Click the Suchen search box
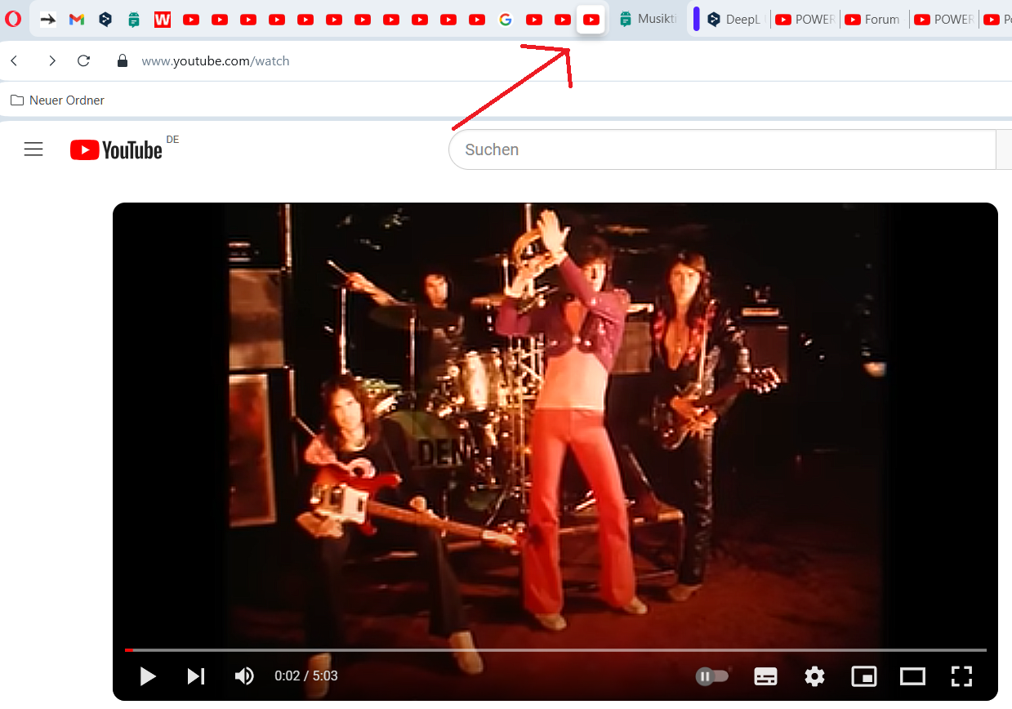This screenshot has width=1012, height=709. tap(719, 149)
